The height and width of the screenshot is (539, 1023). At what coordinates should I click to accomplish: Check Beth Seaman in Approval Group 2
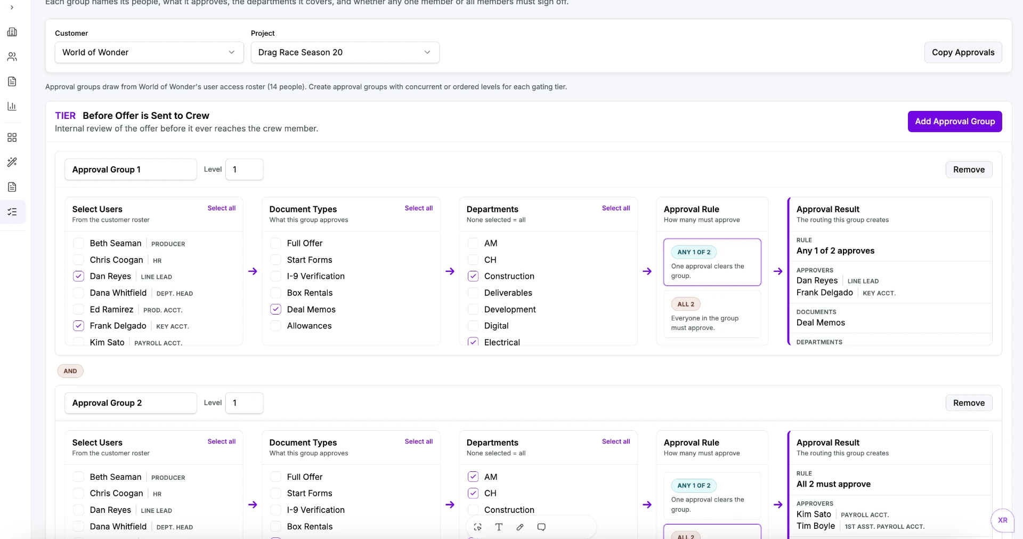coord(78,477)
